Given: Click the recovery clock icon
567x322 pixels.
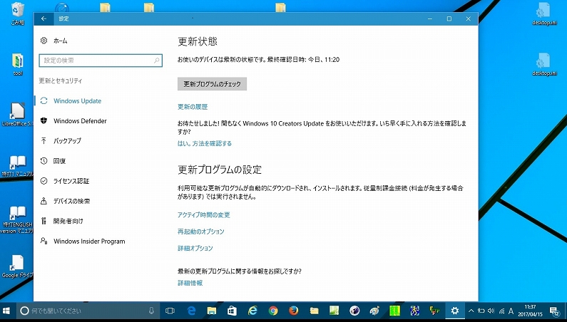Looking at the screenshot, I should click(x=44, y=161).
